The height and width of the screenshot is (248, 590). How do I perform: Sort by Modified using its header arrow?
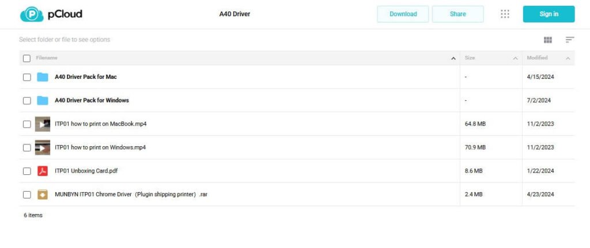click(x=568, y=58)
